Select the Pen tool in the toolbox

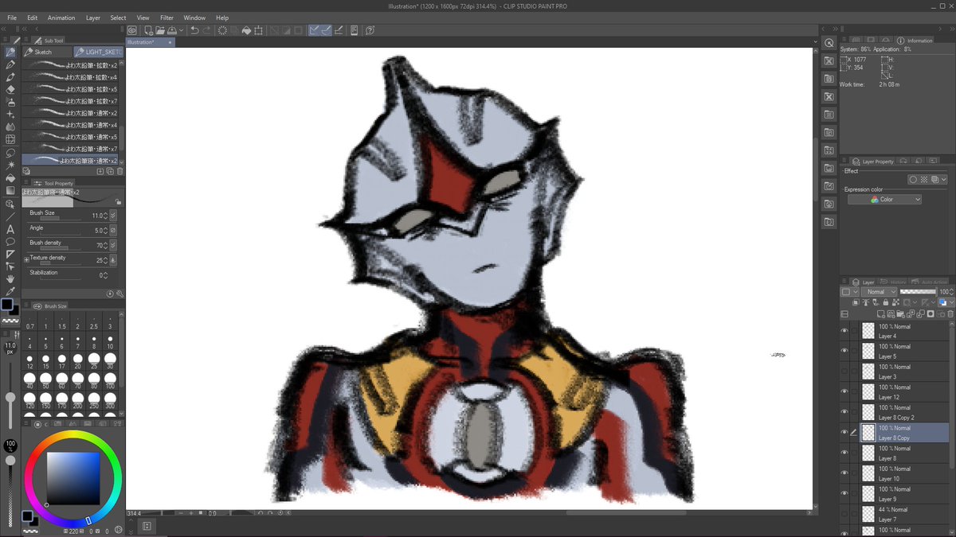point(10,64)
